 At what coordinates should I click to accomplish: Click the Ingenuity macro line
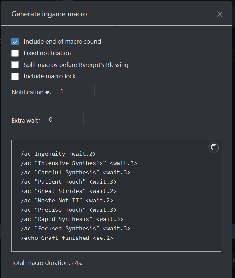[x=58, y=154]
